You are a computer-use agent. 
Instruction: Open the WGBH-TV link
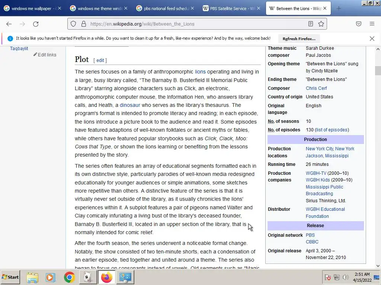point(316,173)
